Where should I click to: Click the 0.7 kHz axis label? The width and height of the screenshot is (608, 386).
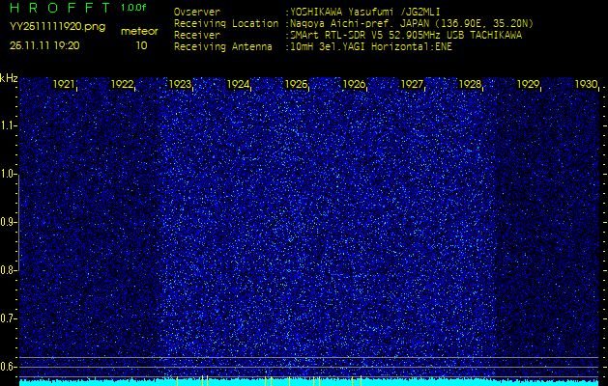coord(8,318)
